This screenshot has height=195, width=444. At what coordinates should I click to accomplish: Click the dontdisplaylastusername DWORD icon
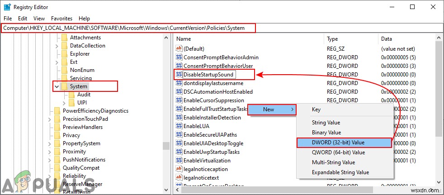tap(179, 83)
